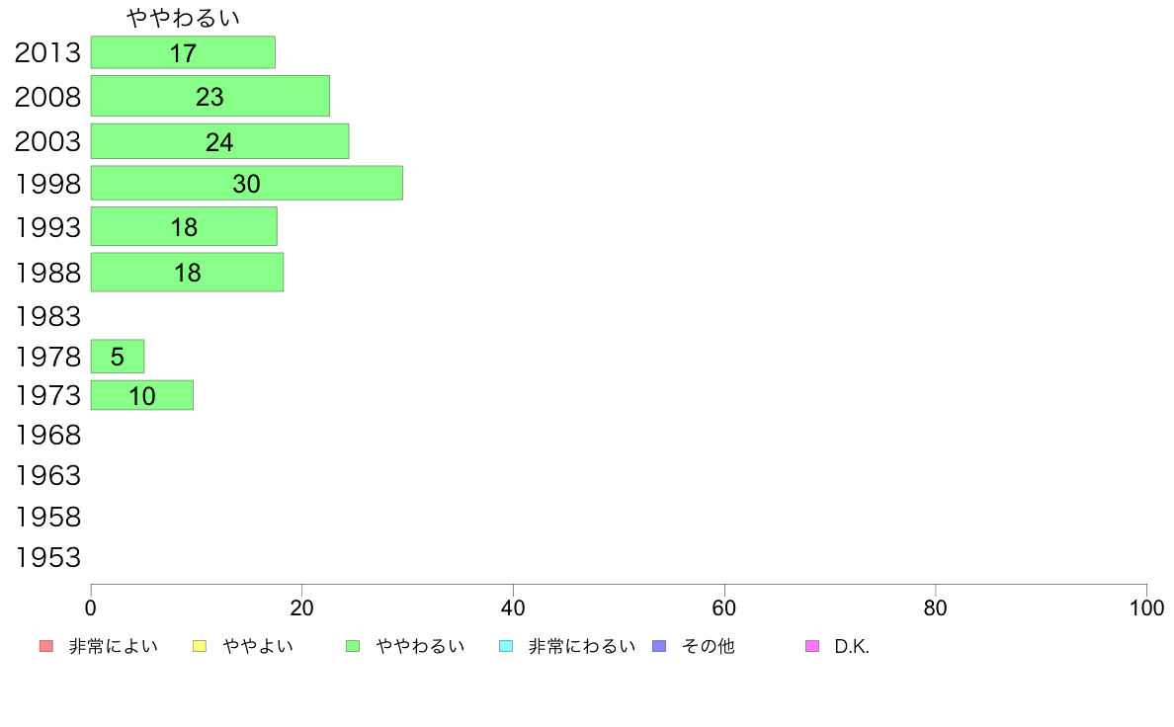Click the 1983 year axis label
The height and width of the screenshot is (727, 1174).
(x=47, y=317)
